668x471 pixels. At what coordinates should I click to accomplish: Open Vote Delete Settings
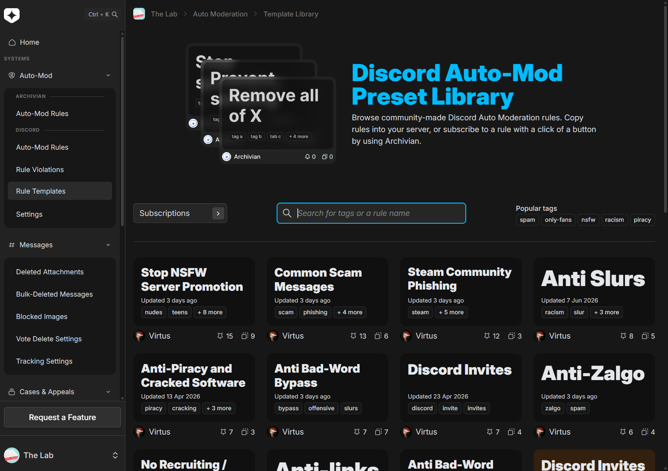[x=60, y=339]
